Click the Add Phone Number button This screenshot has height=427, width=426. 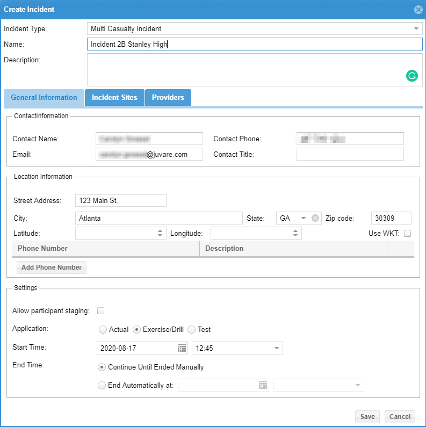click(52, 267)
